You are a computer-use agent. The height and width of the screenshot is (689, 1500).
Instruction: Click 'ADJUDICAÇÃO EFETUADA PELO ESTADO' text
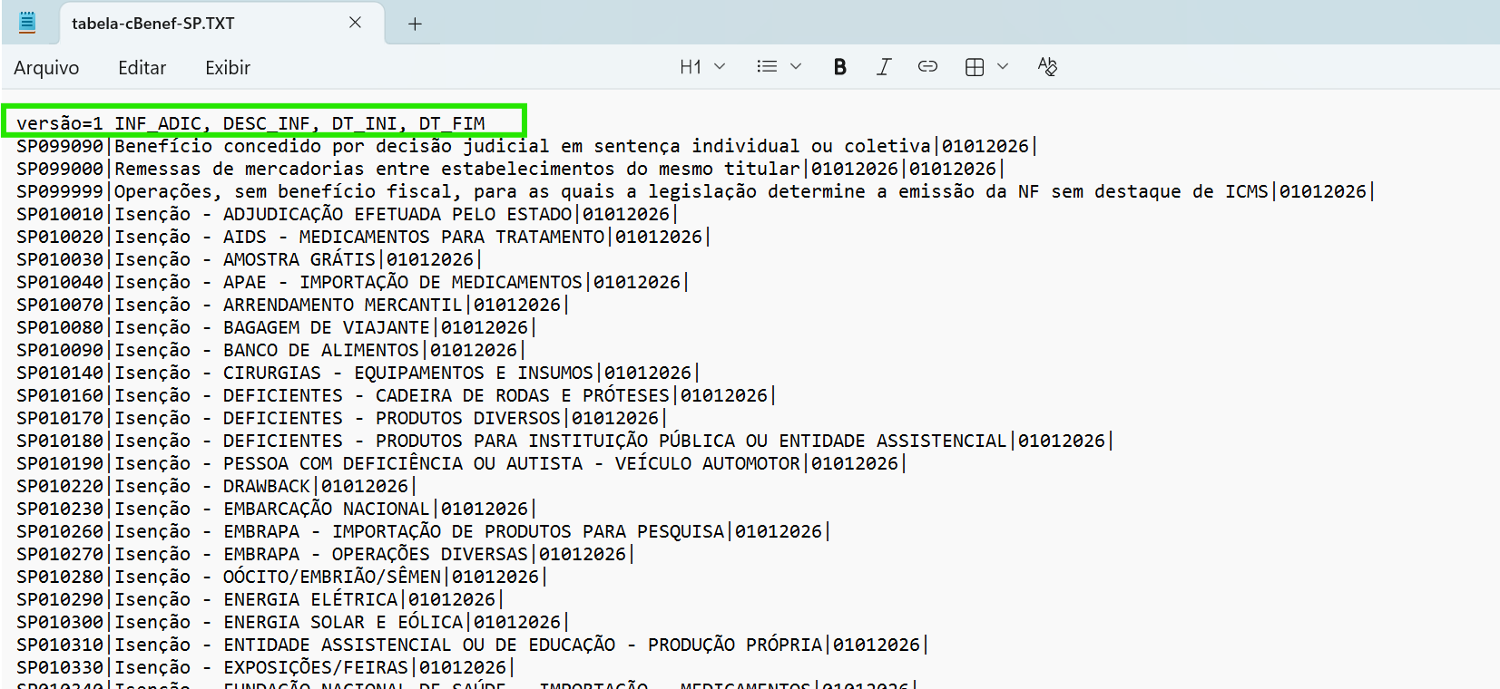(x=397, y=214)
